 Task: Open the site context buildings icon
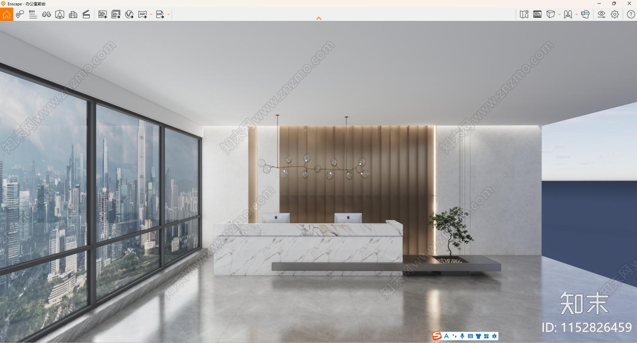pos(73,14)
